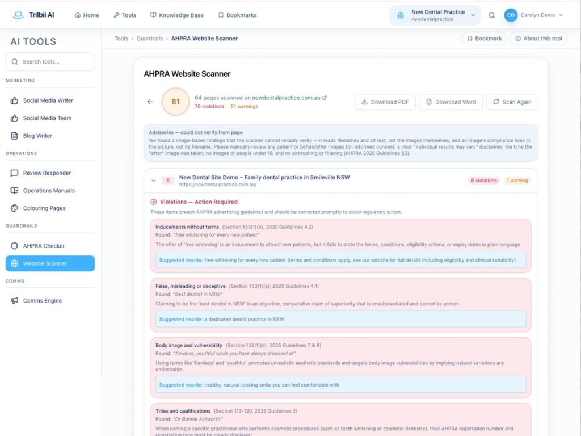Image resolution: width=581 pixels, height=436 pixels.
Task: Click the 'Body image and vulnerability' violation title
Action: click(189, 346)
